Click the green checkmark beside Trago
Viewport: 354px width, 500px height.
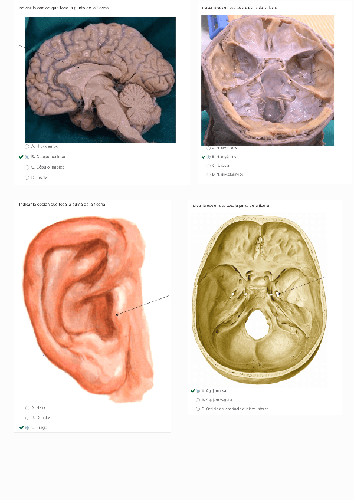pyautogui.click(x=22, y=427)
